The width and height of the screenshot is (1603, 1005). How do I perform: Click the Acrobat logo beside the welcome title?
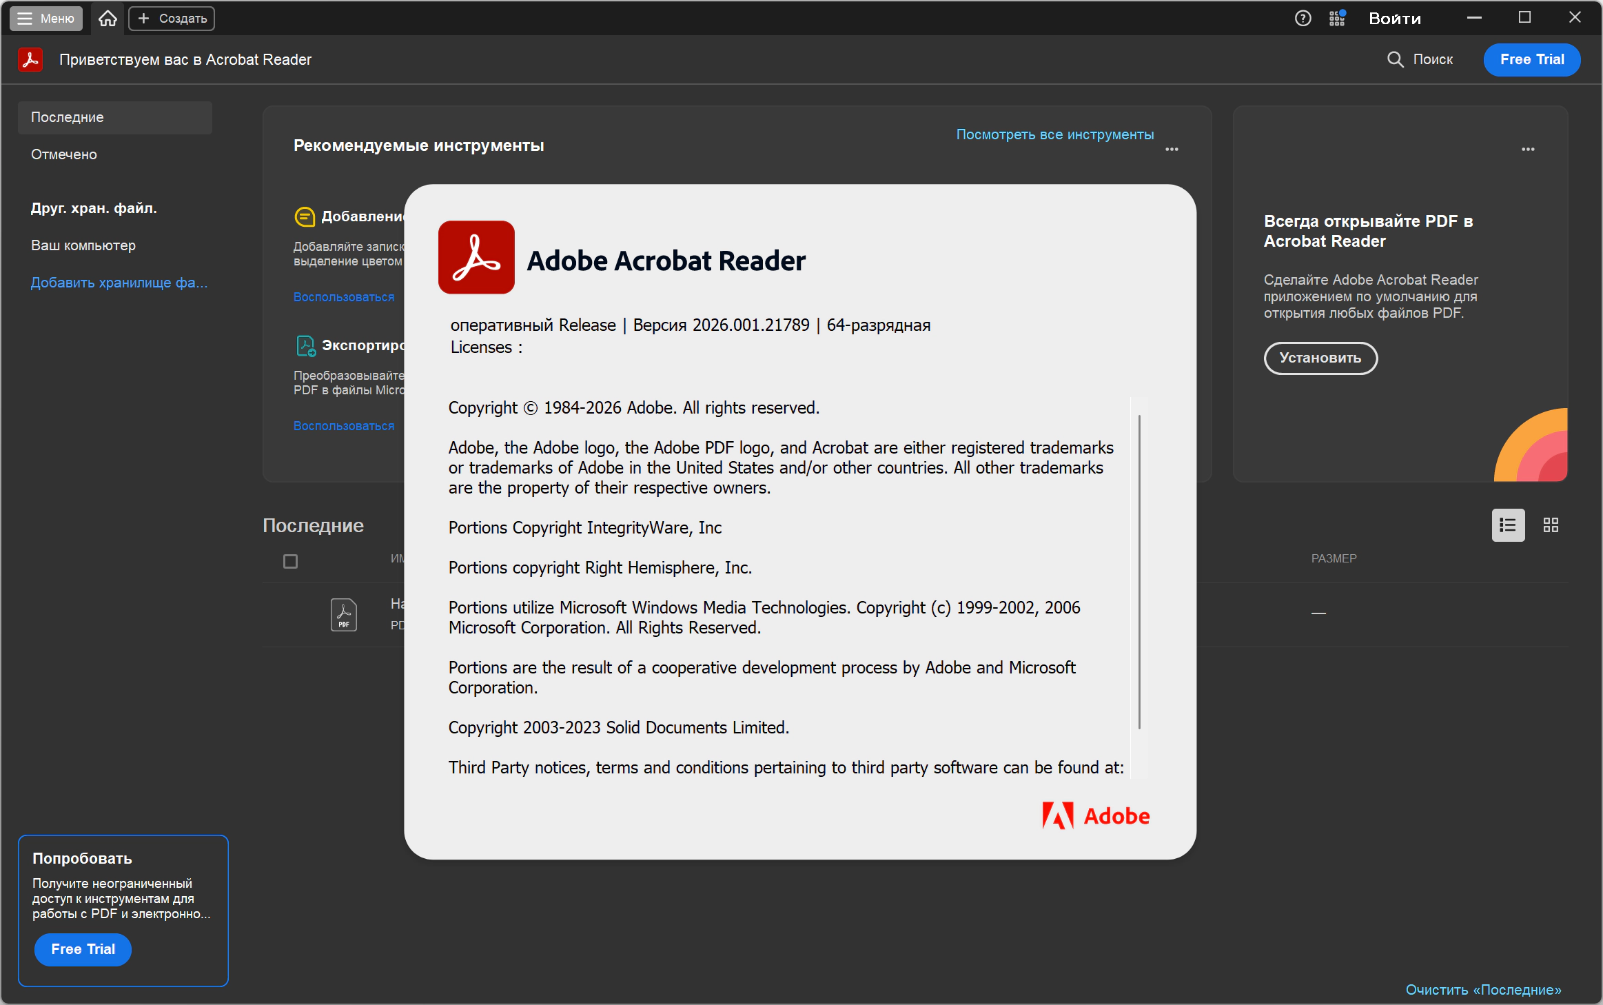point(30,59)
